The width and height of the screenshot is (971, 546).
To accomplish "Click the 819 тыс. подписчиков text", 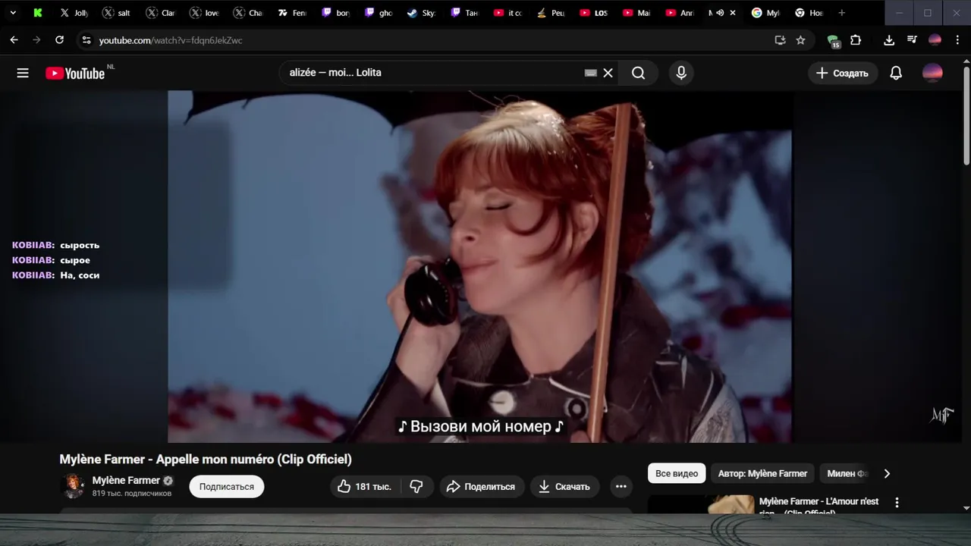I will 132,494.
